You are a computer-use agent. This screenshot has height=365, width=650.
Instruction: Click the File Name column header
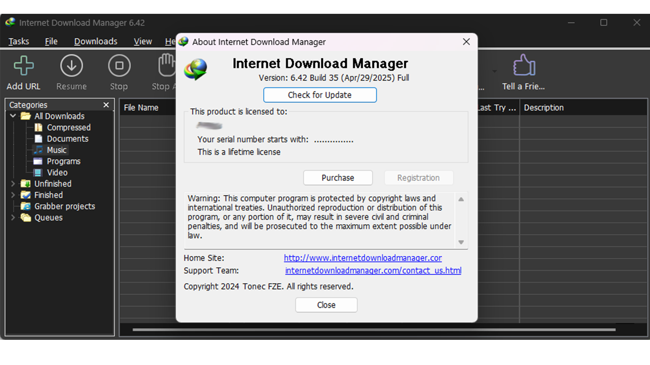pyautogui.click(x=141, y=108)
